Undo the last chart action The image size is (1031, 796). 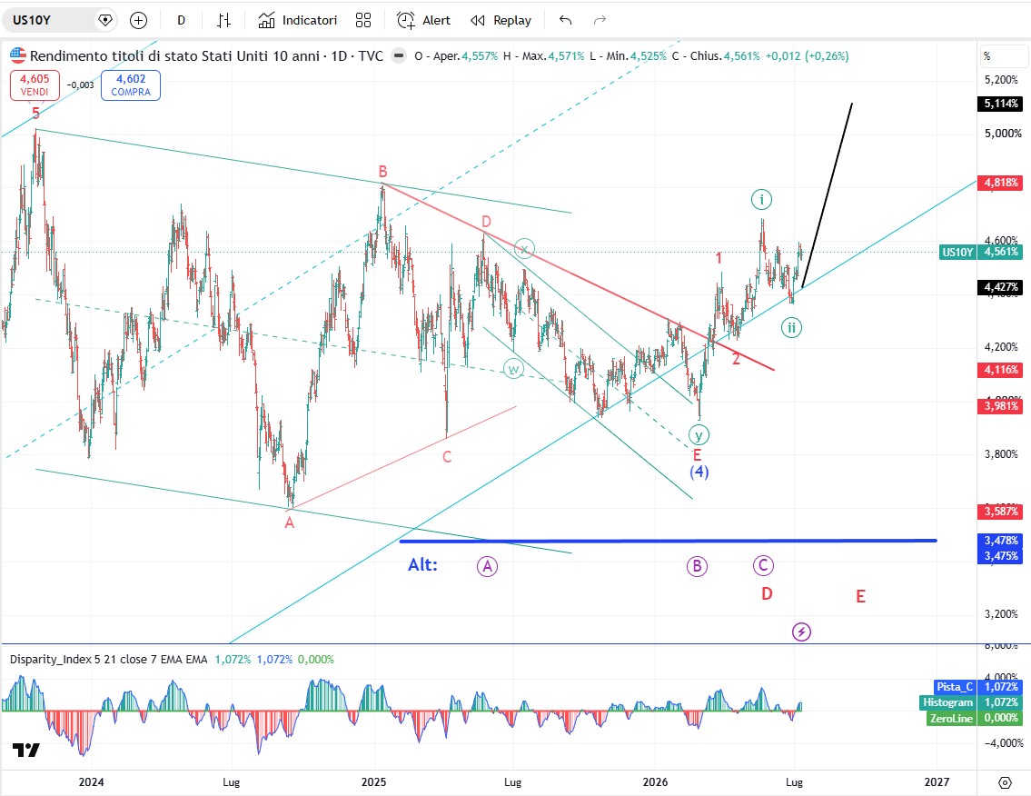(566, 20)
